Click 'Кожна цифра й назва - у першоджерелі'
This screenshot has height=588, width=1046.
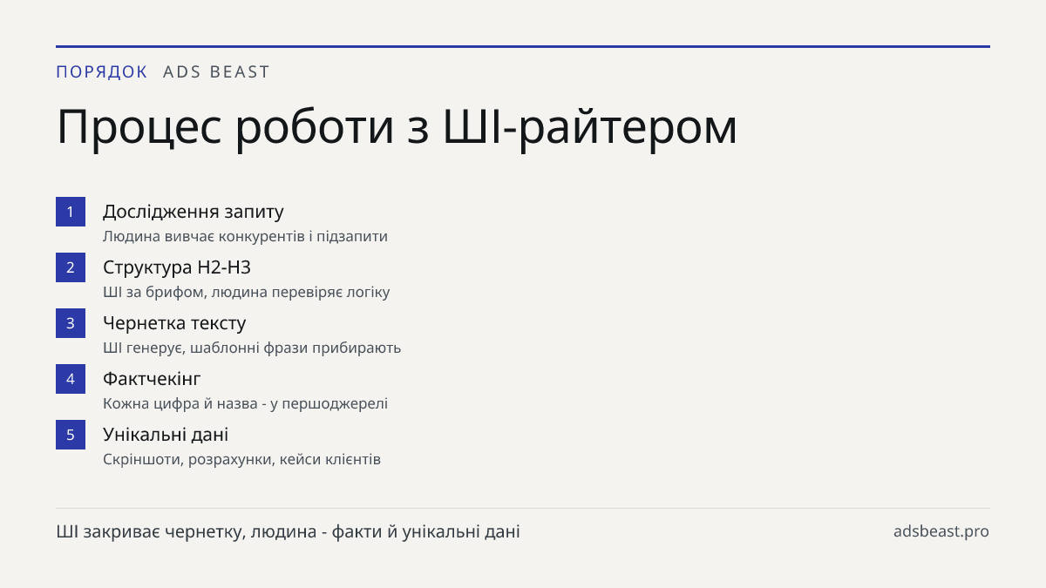(245, 403)
